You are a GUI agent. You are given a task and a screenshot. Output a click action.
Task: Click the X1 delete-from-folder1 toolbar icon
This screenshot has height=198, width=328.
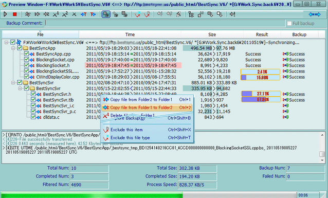(x=56, y=14)
